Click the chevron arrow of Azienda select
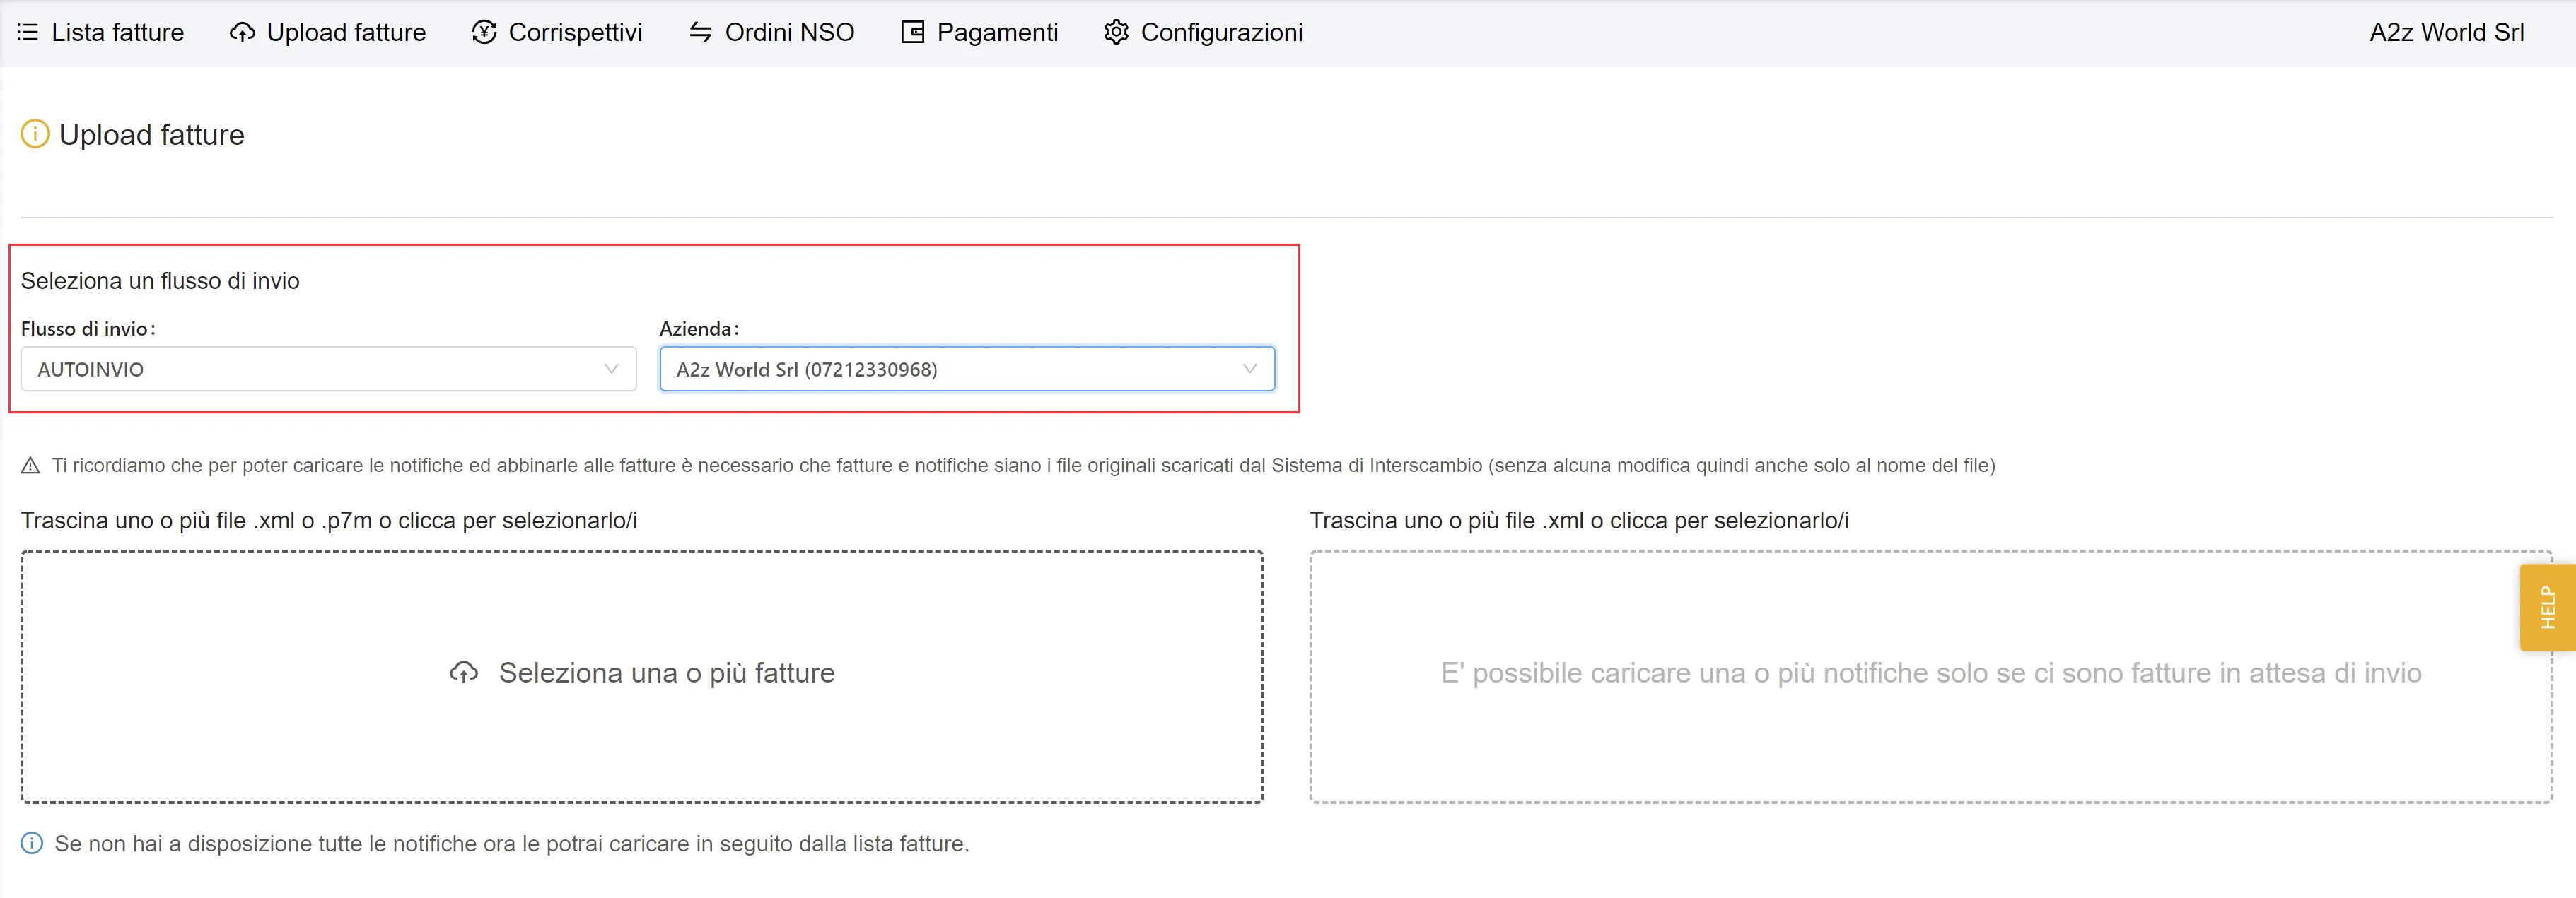2576x898 pixels. point(1249,370)
